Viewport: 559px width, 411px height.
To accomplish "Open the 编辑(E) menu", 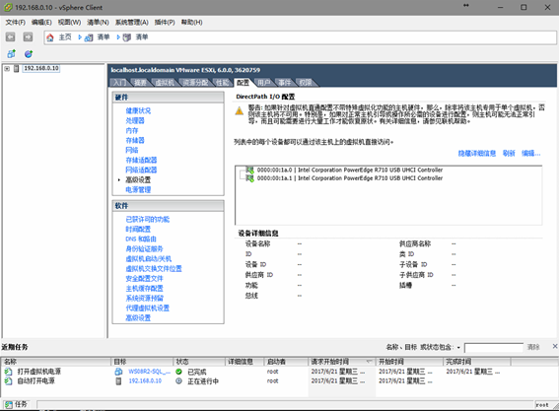I will pyautogui.click(x=41, y=22).
